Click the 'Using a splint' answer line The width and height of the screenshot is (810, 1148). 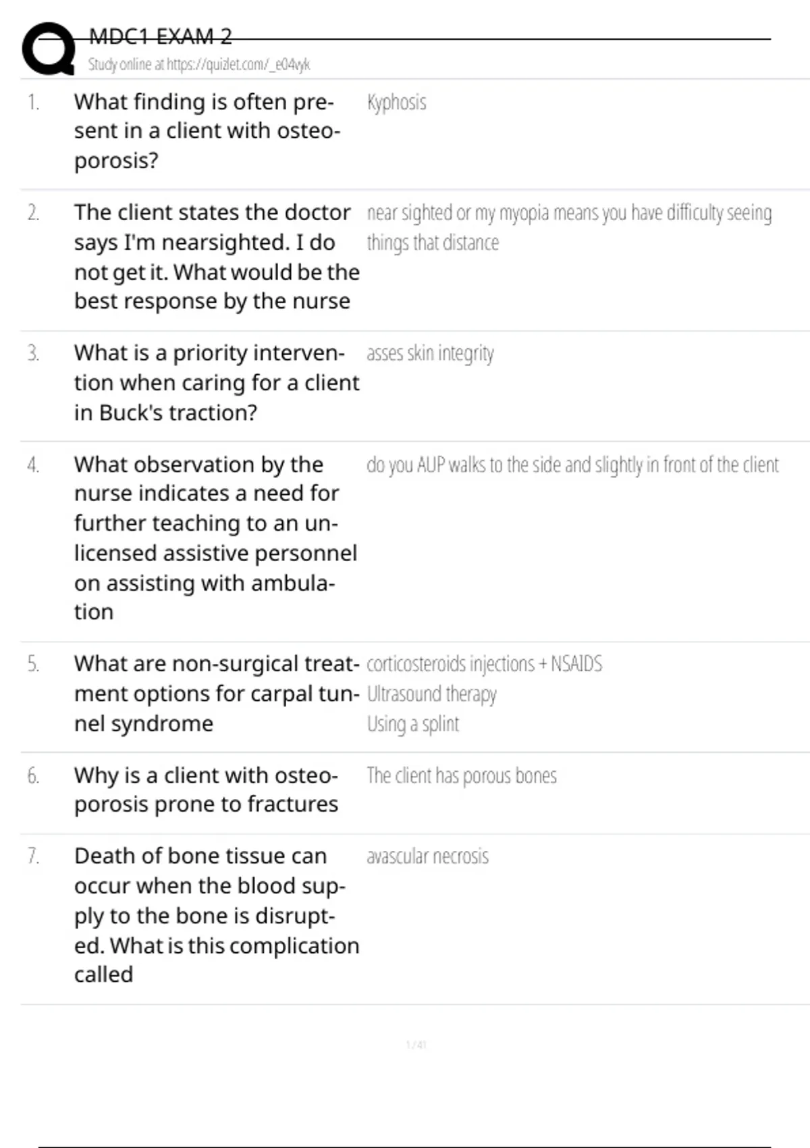pyautogui.click(x=412, y=724)
